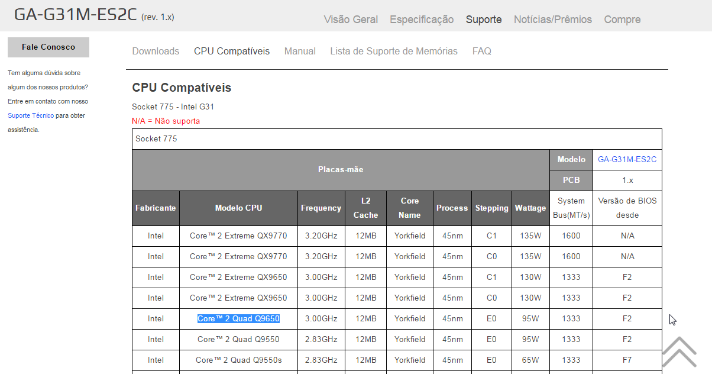Select the Suporte tab

(x=484, y=20)
